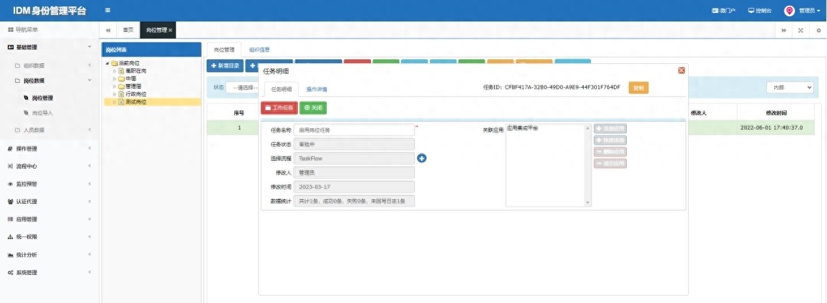
Task: Click the hamburger menu icon in header
Action: coord(108,10)
